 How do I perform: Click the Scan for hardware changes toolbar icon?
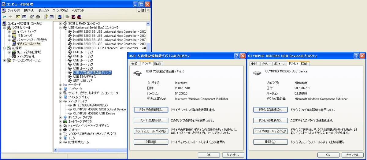[x=59, y=17]
